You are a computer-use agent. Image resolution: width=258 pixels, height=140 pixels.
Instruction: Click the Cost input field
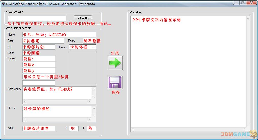[x=43, y=41]
